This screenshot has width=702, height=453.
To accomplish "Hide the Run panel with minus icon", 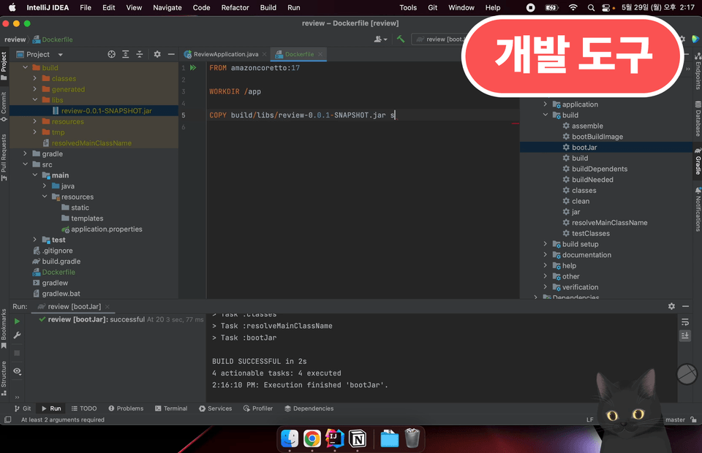I will (685, 306).
